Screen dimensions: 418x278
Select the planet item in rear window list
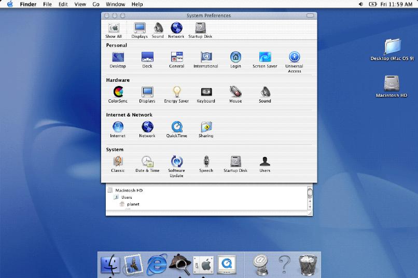133,204
